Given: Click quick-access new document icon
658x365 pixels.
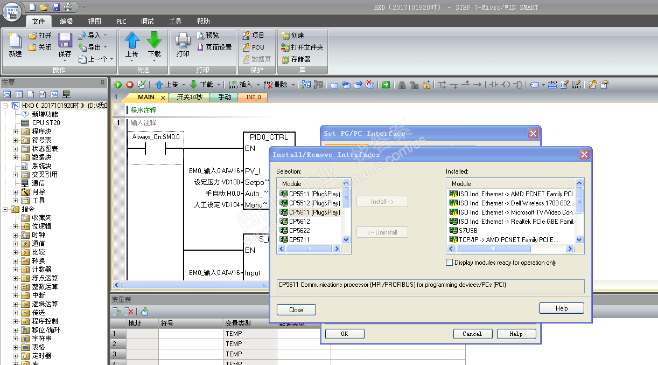Looking at the screenshot, I should coord(32,7).
